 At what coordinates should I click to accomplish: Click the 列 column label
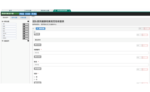pyautogui.click(x=34, y=32)
